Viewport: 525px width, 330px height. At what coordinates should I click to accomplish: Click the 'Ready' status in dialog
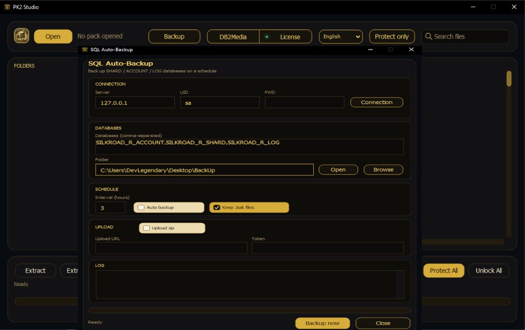pyautogui.click(x=95, y=322)
